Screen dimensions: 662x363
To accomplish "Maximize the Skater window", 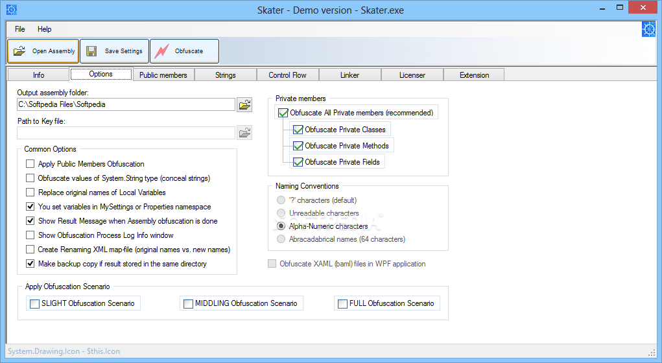I will 620,8.
